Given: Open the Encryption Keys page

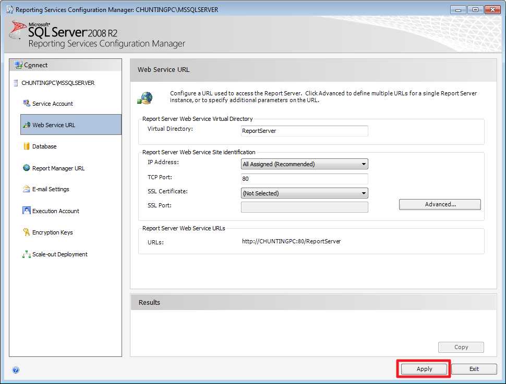Looking at the screenshot, I should (53, 232).
